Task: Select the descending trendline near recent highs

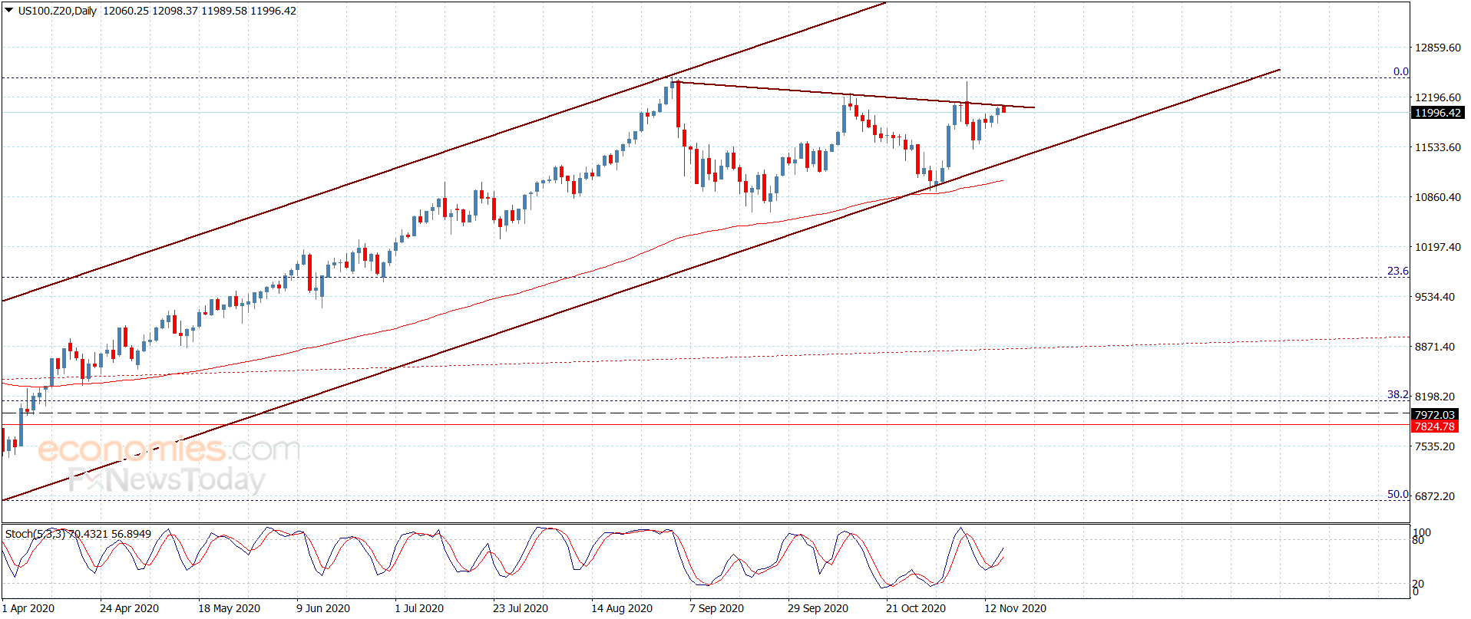Action: click(852, 94)
